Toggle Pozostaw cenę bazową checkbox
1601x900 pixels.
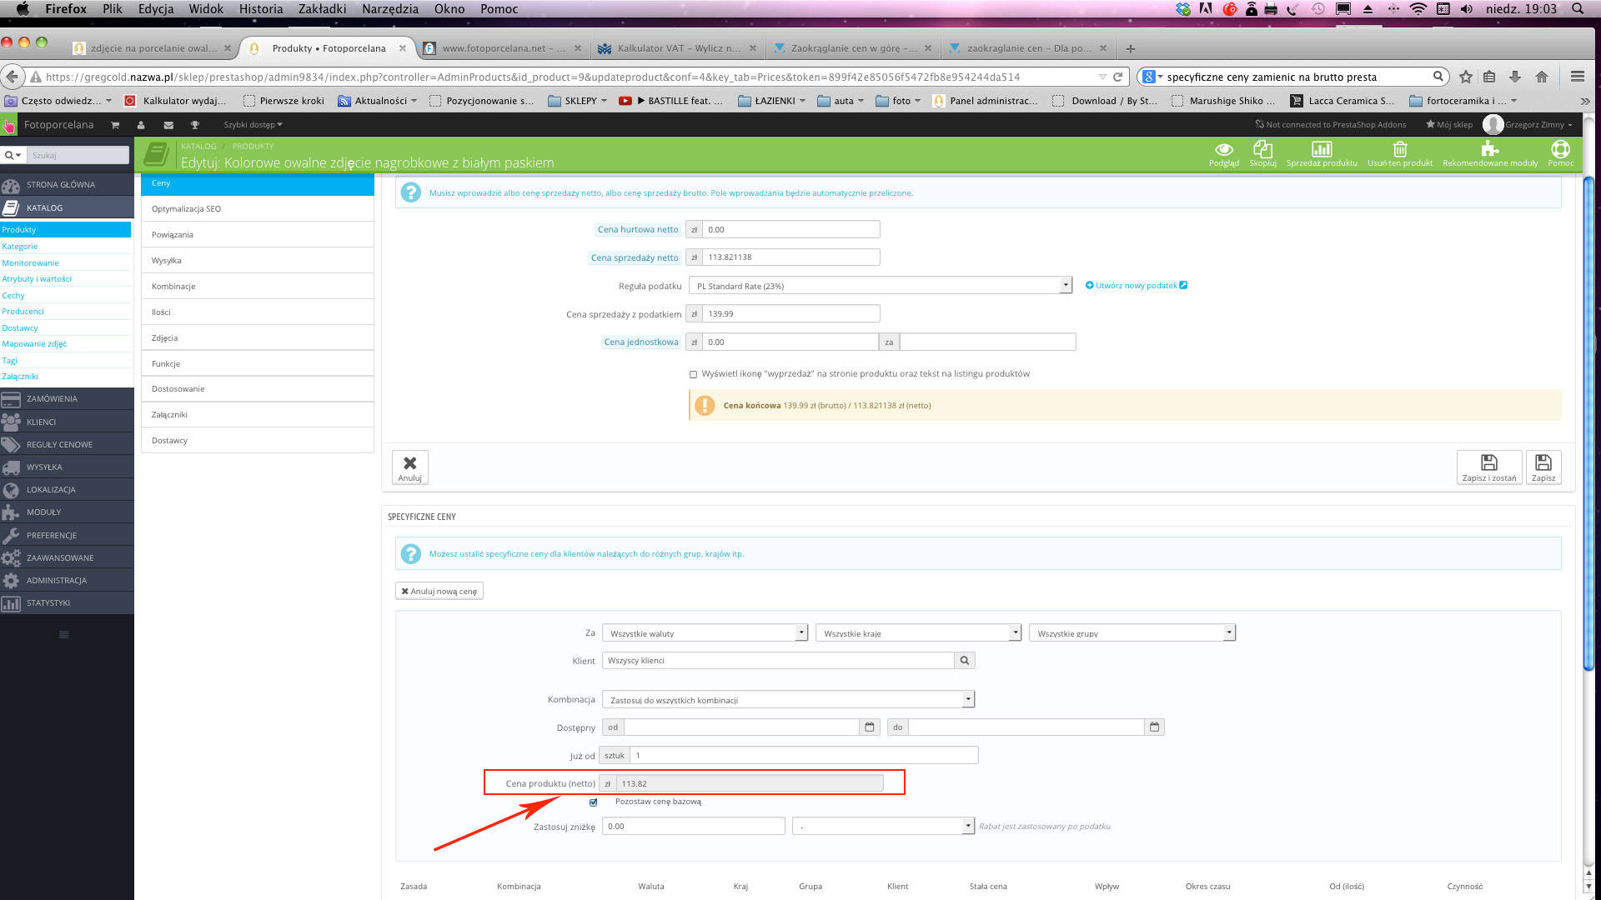click(594, 802)
